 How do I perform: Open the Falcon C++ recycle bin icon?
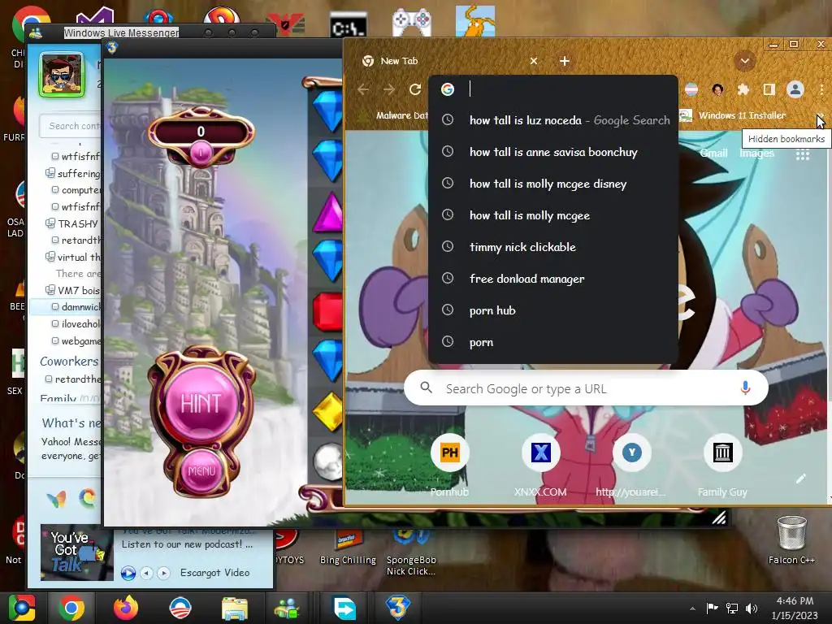point(791,540)
